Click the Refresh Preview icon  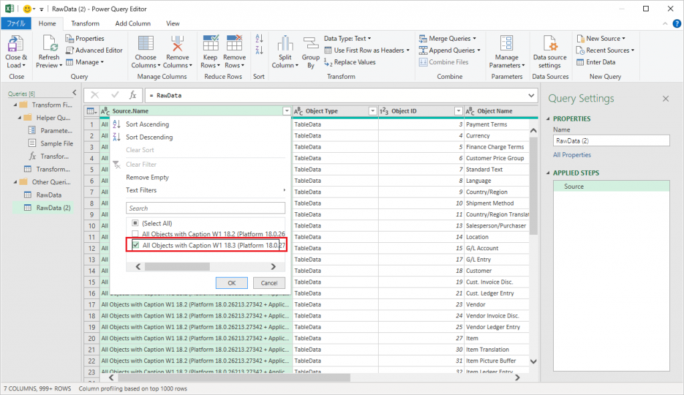point(49,43)
